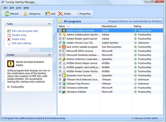The width and height of the screenshot is (166, 122).
Task: Click the Symantec User Session icon
Action: point(64,75)
